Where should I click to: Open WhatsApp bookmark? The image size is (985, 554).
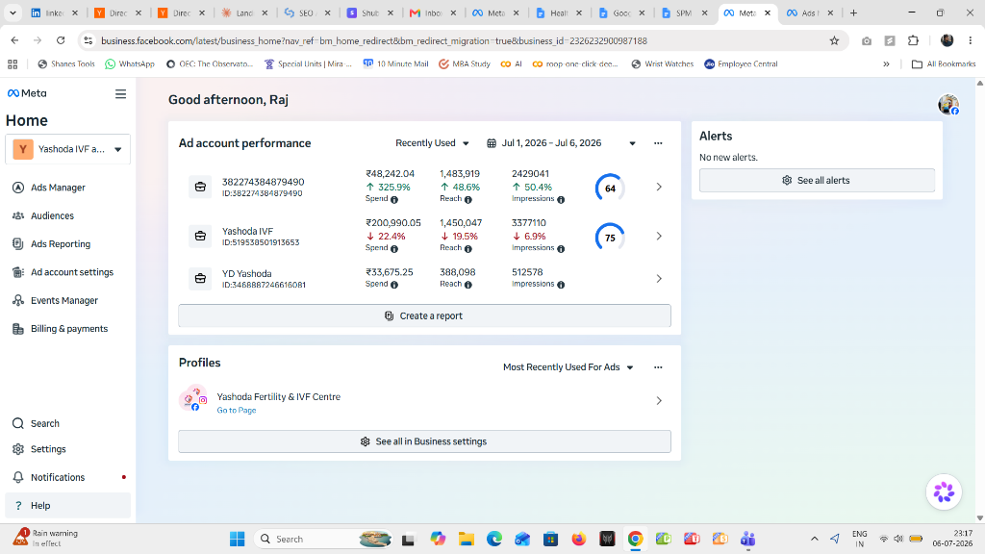coord(130,64)
